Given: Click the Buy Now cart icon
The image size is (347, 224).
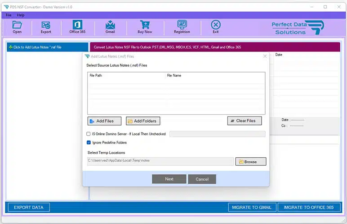Looking at the screenshot, I should tap(145, 27).
